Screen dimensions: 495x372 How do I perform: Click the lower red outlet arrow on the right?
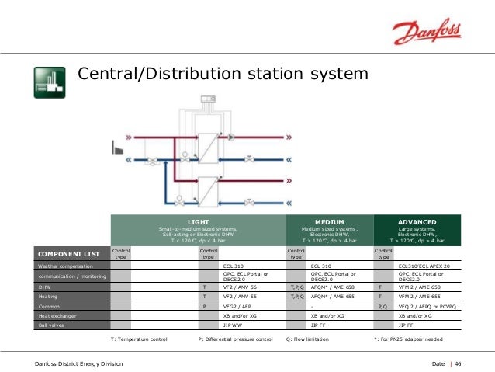click(x=289, y=181)
